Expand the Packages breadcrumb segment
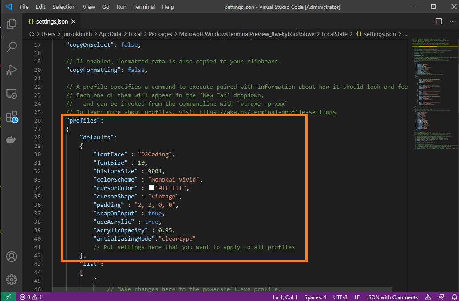 point(160,34)
